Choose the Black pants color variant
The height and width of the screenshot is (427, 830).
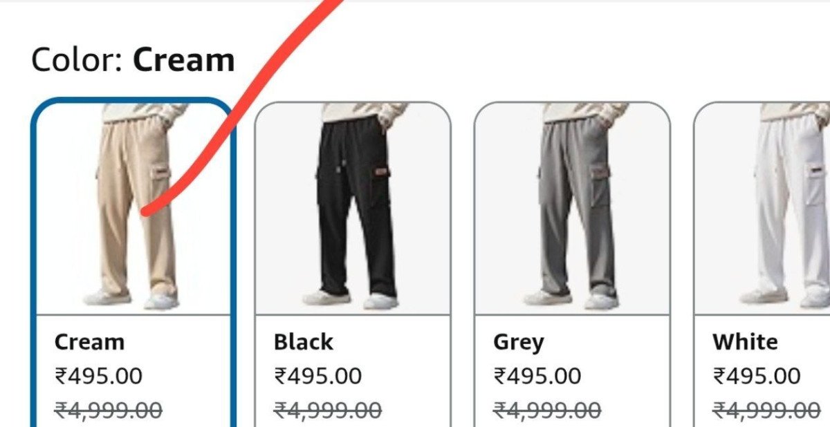click(353, 265)
